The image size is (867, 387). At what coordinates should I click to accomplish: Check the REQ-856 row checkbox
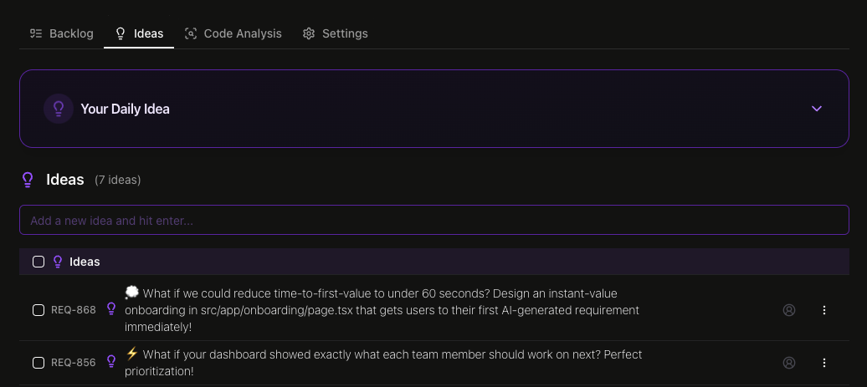tap(38, 363)
